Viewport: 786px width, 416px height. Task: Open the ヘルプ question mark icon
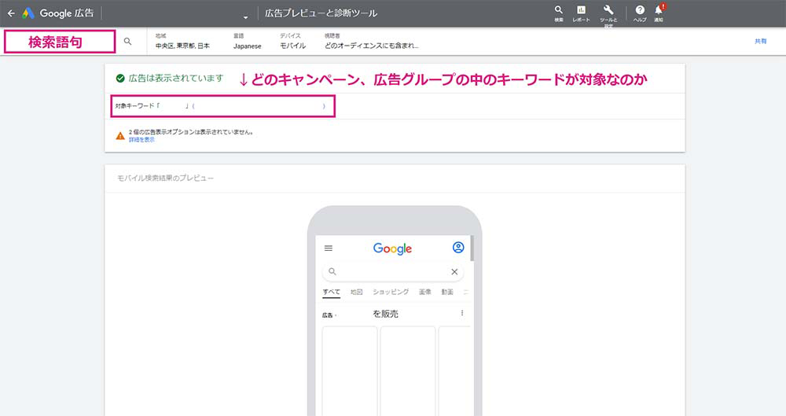[640, 13]
